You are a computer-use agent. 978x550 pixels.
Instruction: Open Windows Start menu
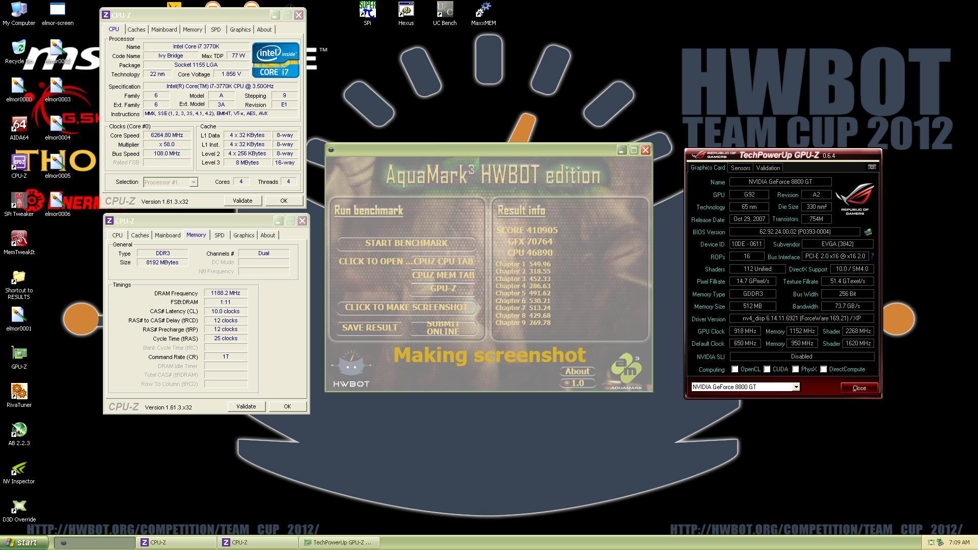(24, 542)
